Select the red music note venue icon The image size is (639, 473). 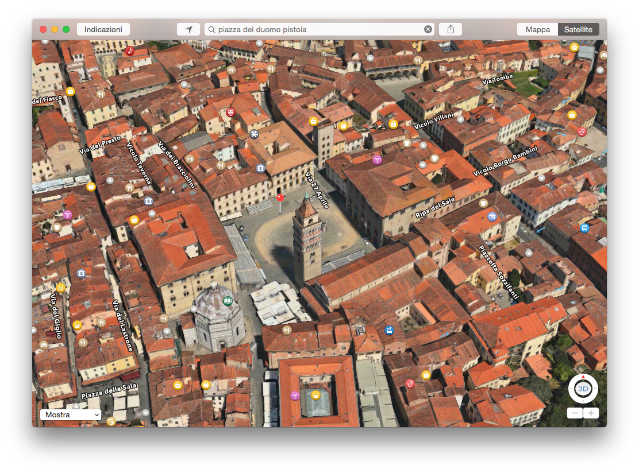[x=130, y=51]
